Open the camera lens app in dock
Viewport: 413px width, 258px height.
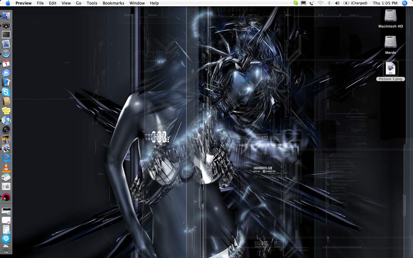pos(6,130)
